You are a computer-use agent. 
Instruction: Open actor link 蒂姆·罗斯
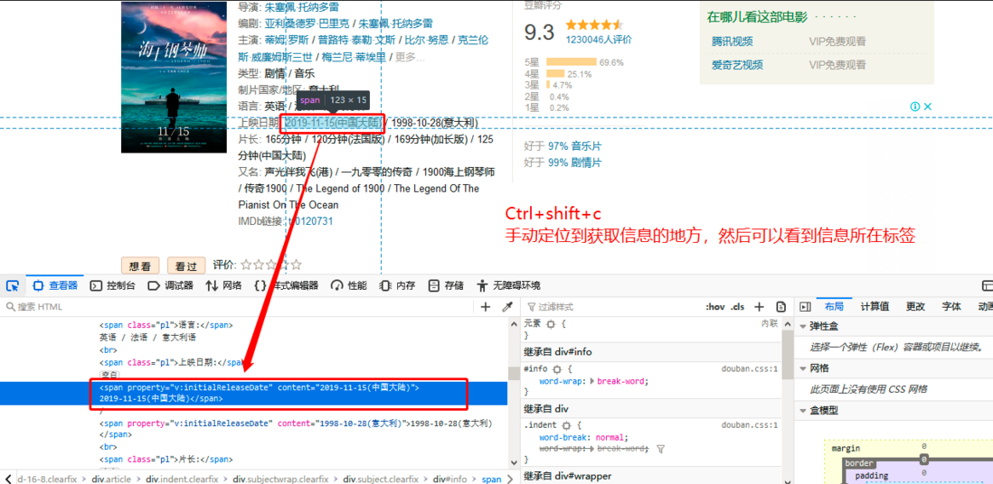(x=287, y=40)
